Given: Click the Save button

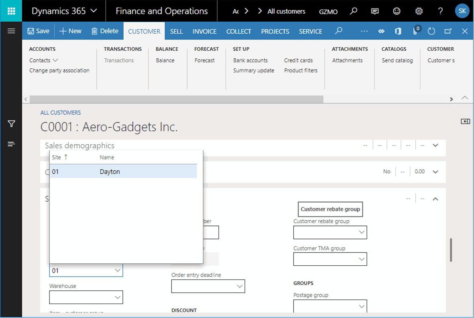Looking at the screenshot, I should pos(39,31).
